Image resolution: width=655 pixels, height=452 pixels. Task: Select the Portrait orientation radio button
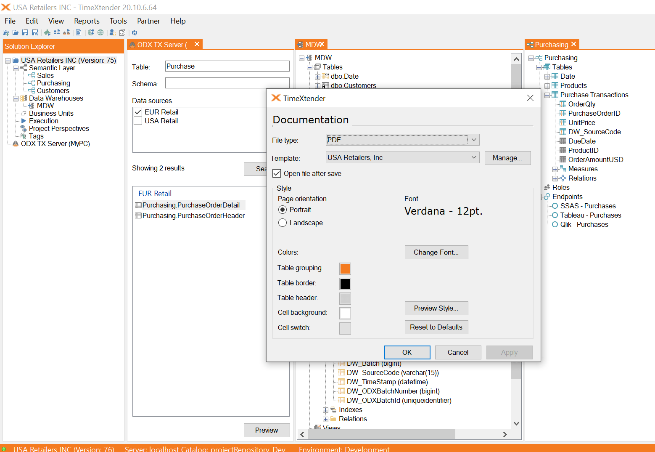point(283,210)
